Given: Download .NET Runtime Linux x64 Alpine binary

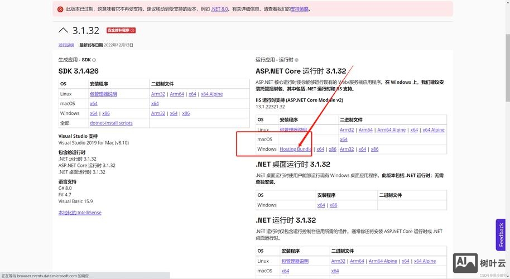Looking at the screenshot, I should pyautogui.click(x=425, y=261).
